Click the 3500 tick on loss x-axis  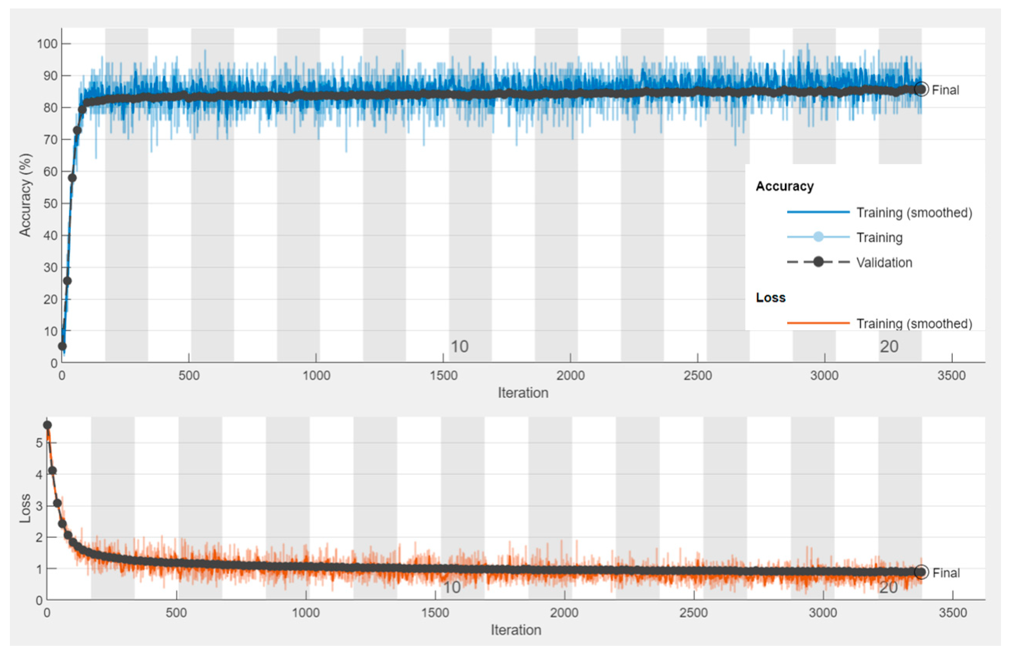(x=953, y=613)
